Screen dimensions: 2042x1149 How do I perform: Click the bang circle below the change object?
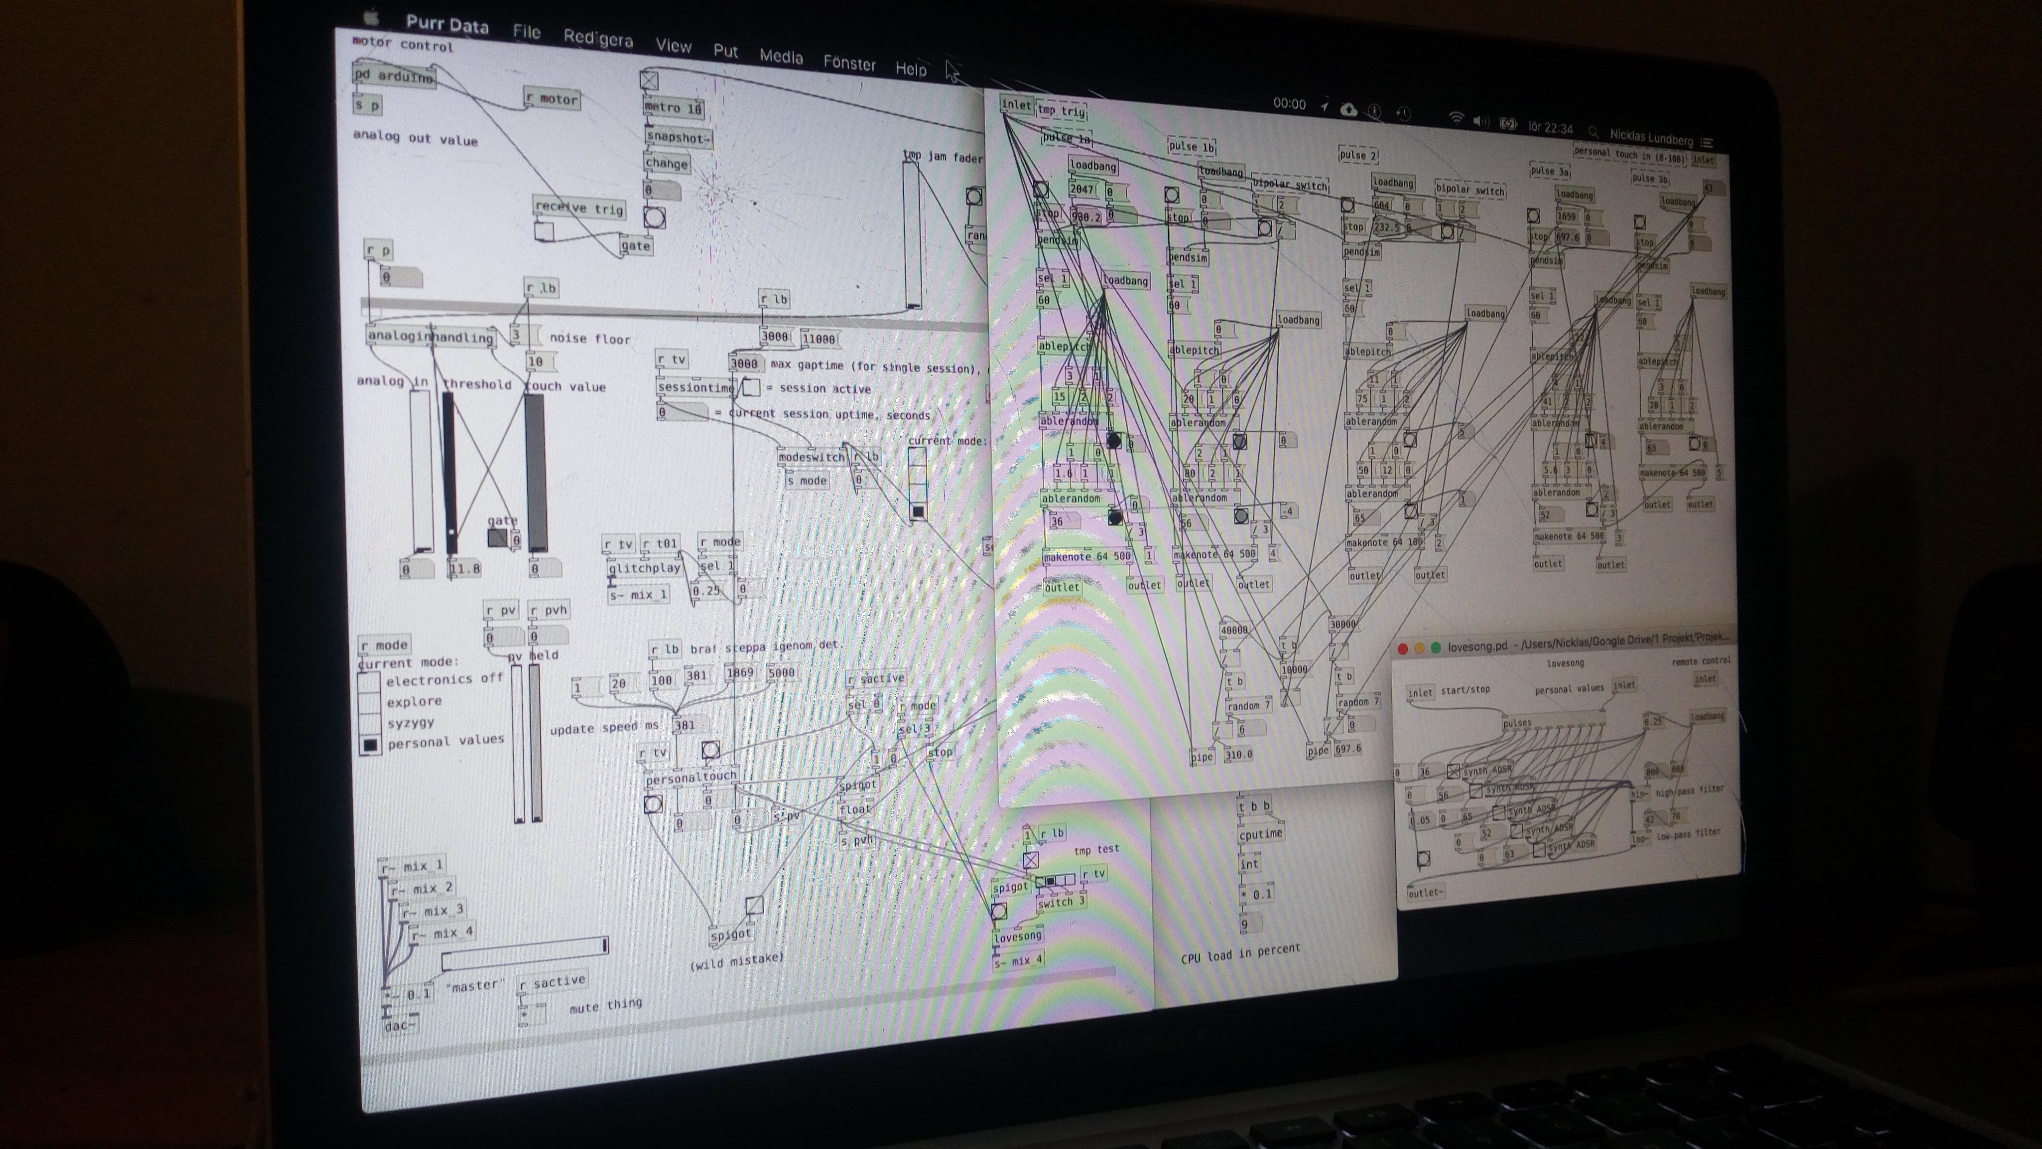654,217
